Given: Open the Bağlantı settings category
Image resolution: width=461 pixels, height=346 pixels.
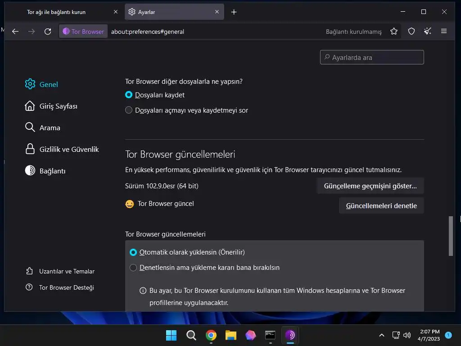Looking at the screenshot, I should (45, 171).
